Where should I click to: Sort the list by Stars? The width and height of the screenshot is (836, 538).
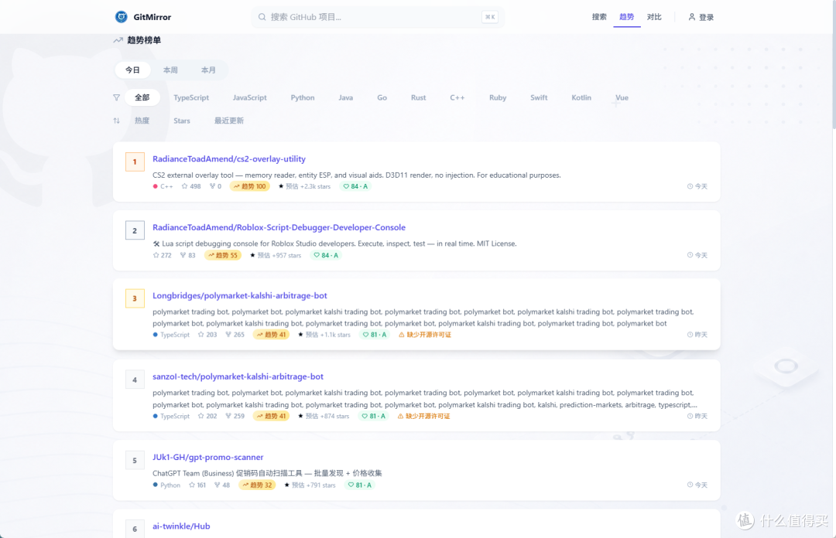(182, 121)
